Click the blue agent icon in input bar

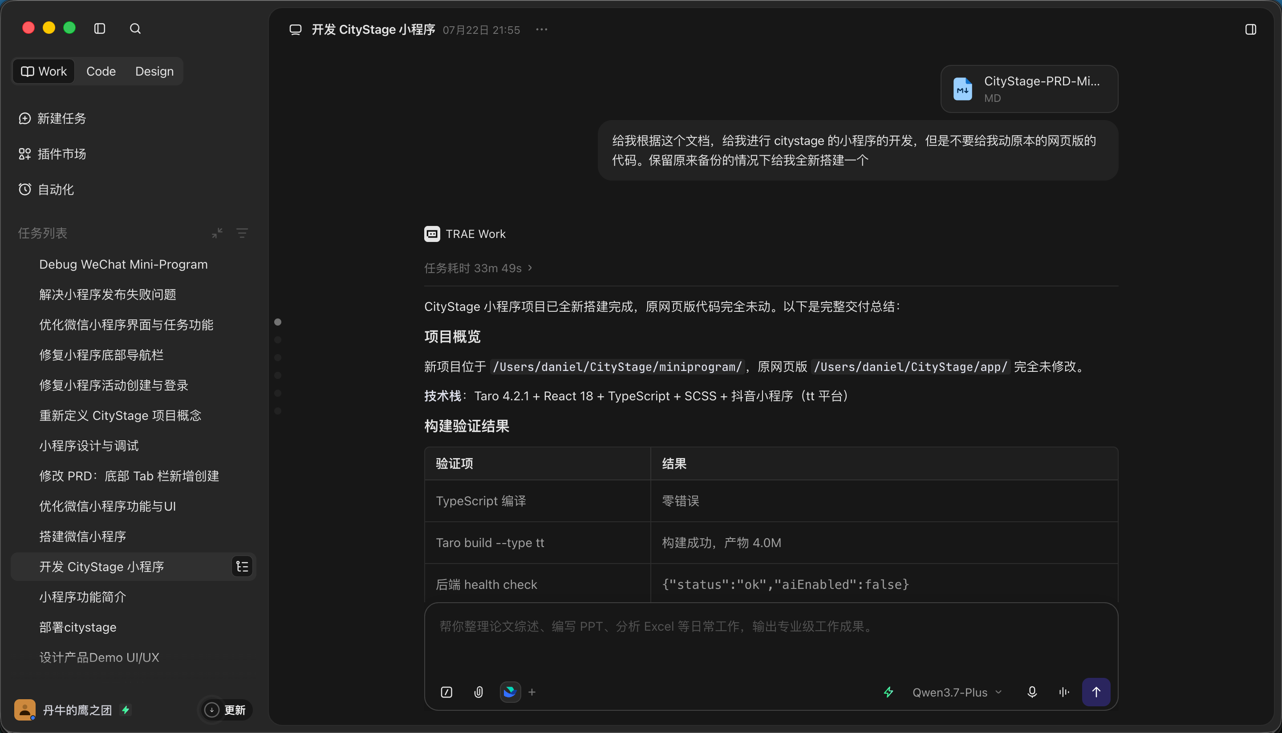click(510, 692)
